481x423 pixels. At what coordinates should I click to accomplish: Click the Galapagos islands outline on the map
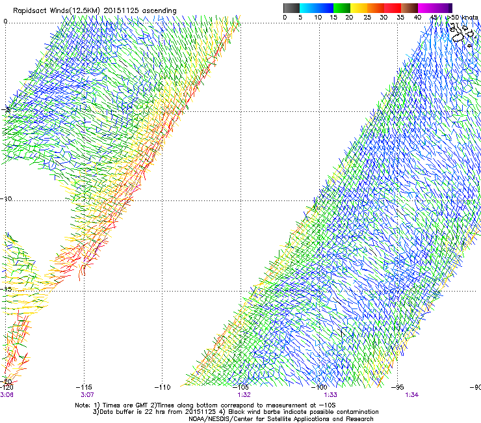pyautogui.click(x=463, y=34)
